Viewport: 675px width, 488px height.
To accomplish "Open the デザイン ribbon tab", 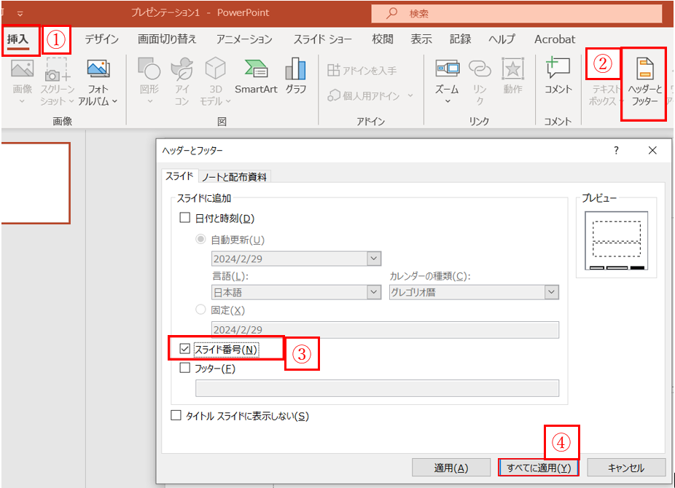I will (x=101, y=39).
